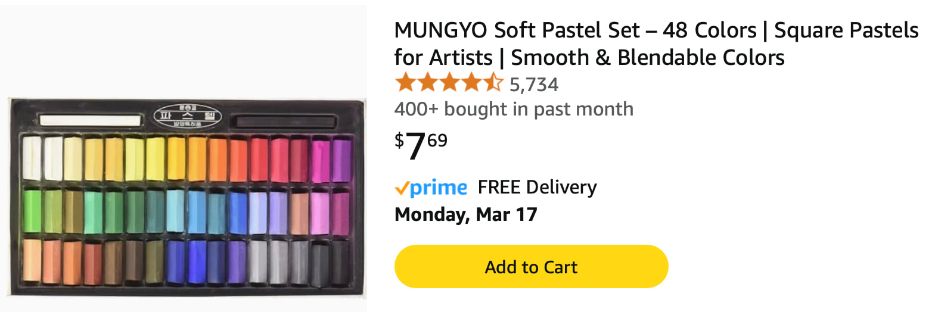Click the $7.69 price
The height and width of the screenshot is (312, 932).
point(421,145)
